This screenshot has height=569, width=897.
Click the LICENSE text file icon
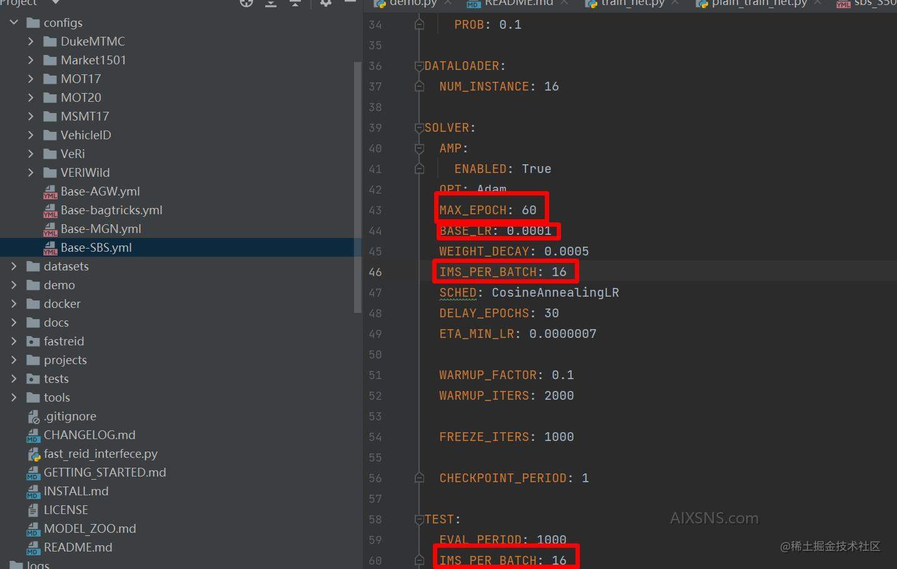[33, 510]
